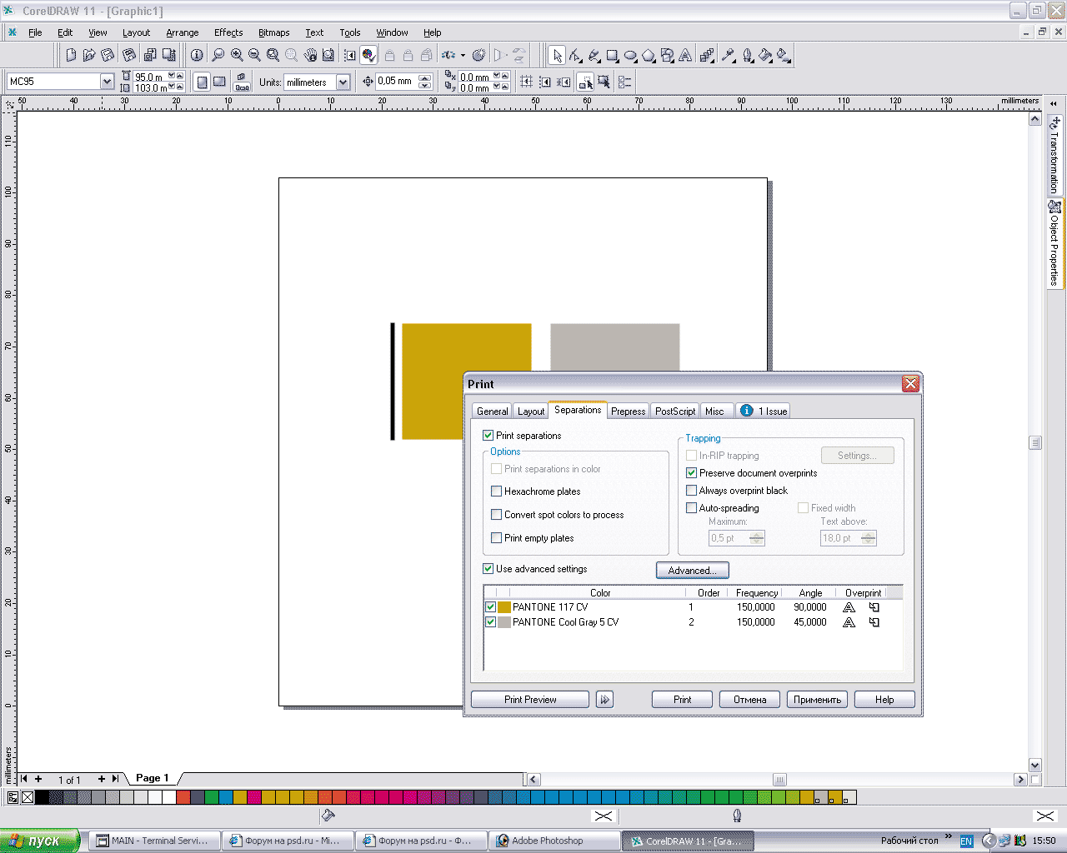Enable Auto-spreading checkbox
This screenshot has height=853, width=1067.
click(692, 508)
